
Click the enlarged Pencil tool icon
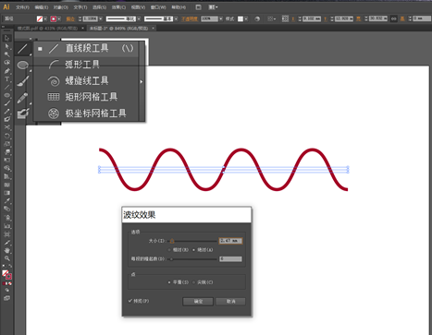pyautogui.click(x=23, y=98)
